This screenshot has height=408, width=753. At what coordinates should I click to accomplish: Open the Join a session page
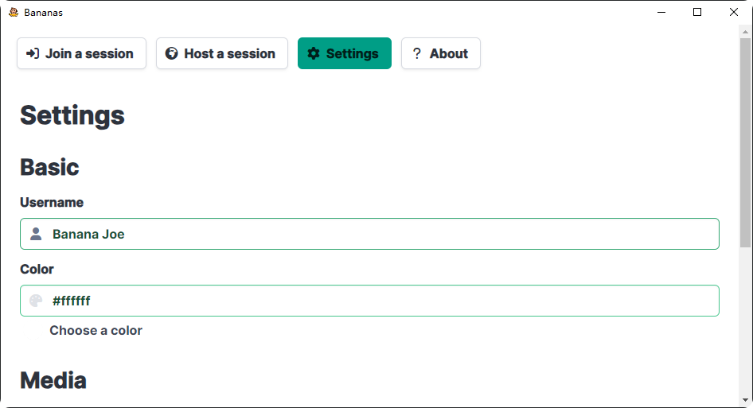[81, 53]
